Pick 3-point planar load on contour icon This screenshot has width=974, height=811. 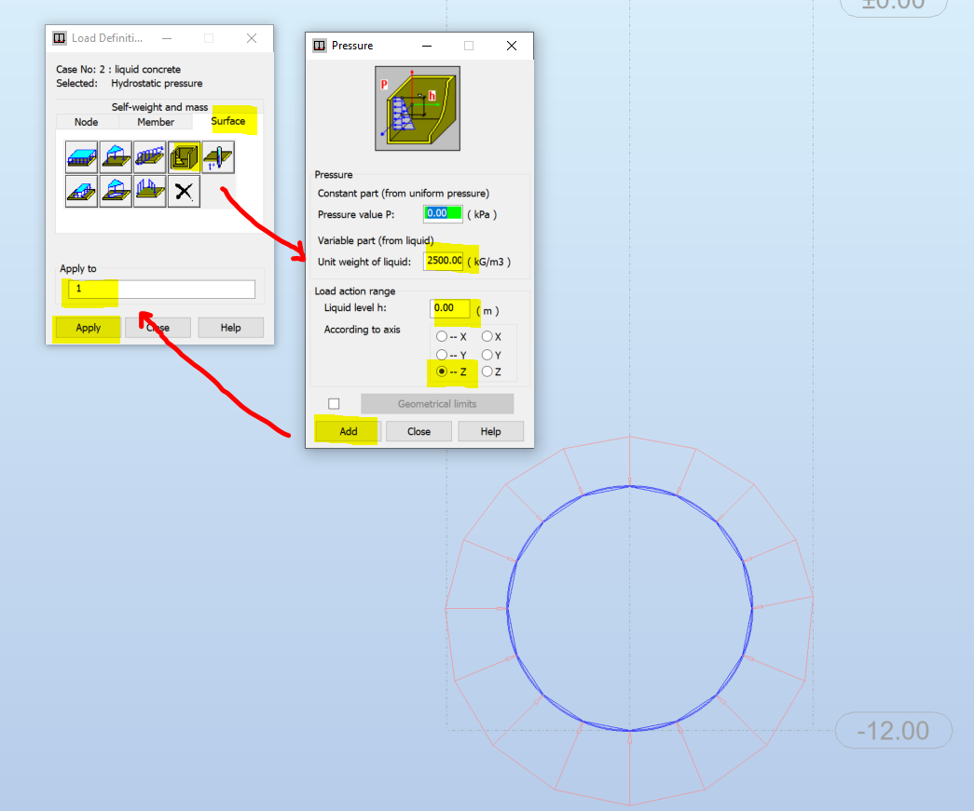tap(116, 191)
